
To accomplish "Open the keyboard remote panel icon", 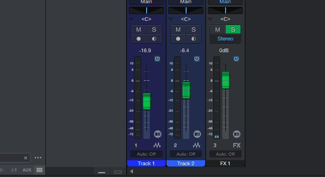I will pyautogui.click(x=39, y=170).
